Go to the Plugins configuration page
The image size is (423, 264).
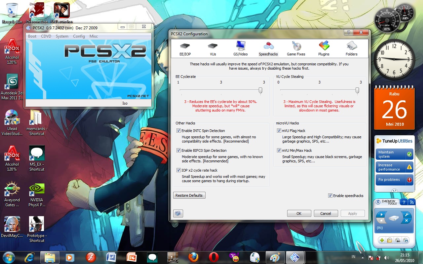pyautogui.click(x=324, y=49)
